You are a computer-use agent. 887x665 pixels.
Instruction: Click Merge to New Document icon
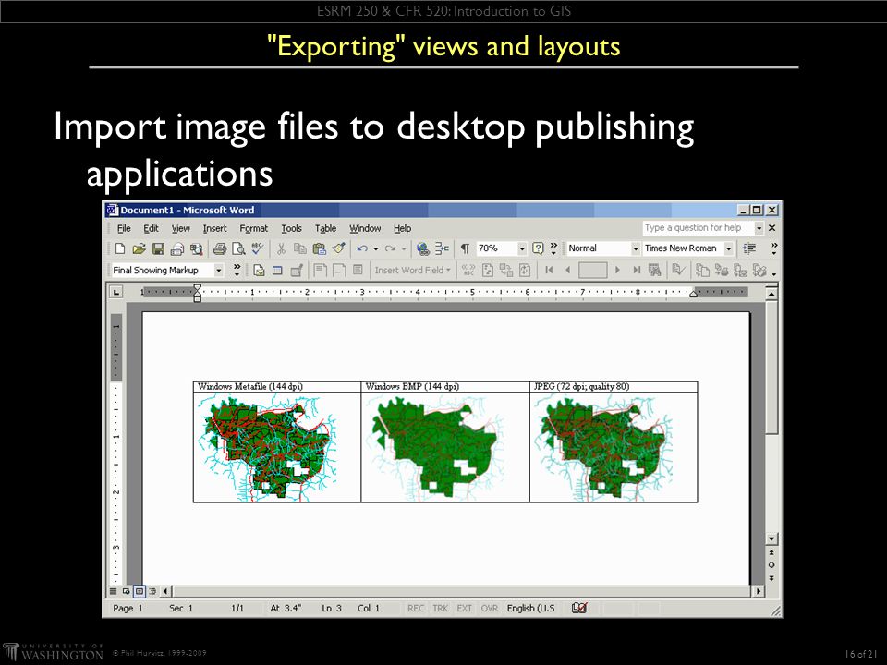(702, 271)
